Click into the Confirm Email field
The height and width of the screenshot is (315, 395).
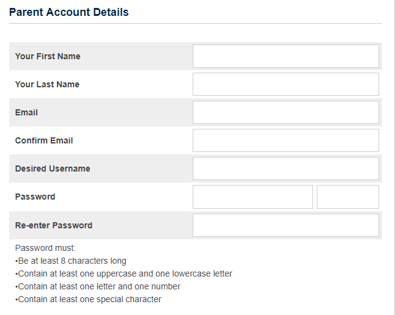coord(286,140)
